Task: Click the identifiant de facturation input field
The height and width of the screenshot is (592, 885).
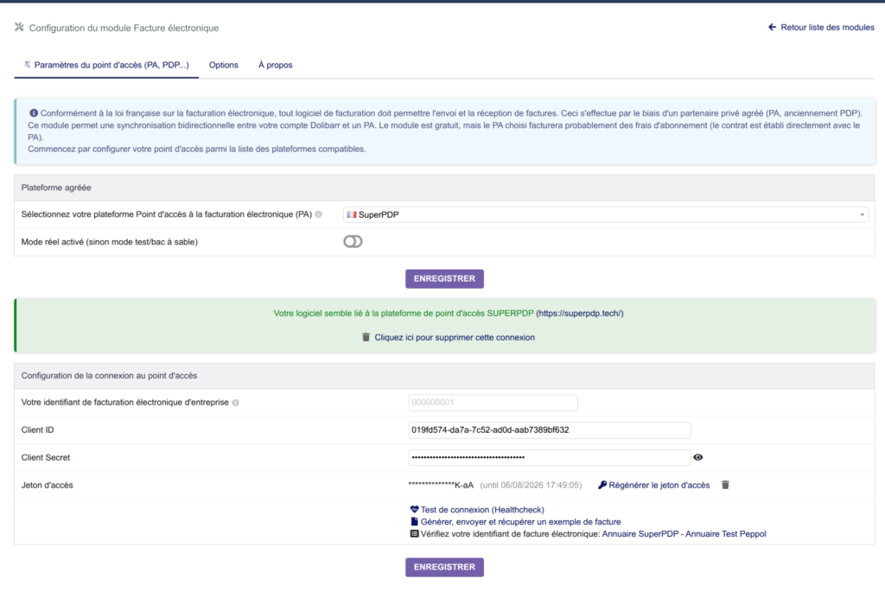Action: pos(493,403)
